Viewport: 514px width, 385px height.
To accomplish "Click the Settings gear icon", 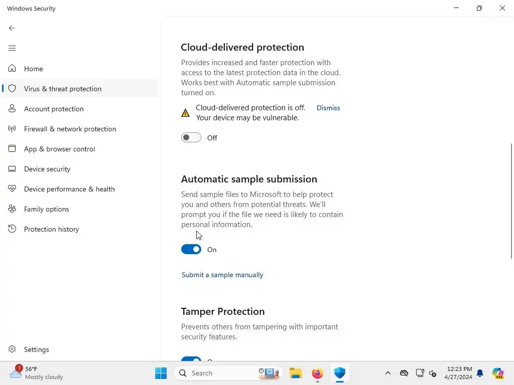I will click(12, 349).
